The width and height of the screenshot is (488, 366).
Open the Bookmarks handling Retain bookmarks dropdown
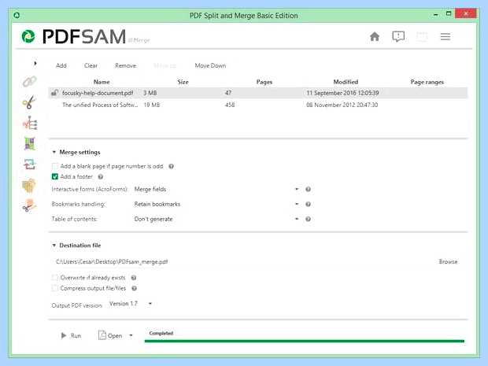click(x=216, y=204)
